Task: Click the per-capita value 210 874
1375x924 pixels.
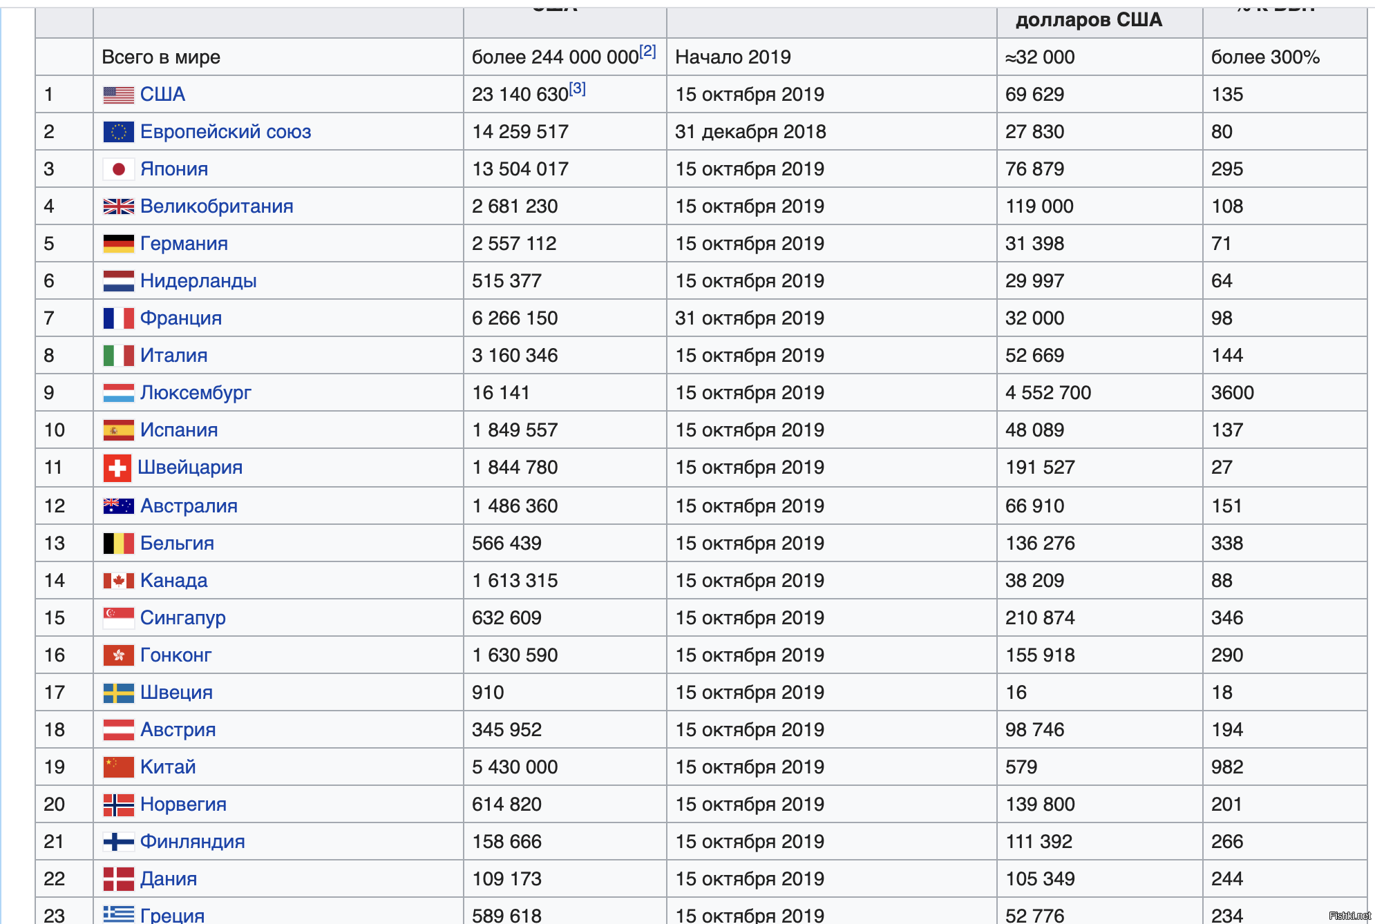Action: click(1040, 618)
